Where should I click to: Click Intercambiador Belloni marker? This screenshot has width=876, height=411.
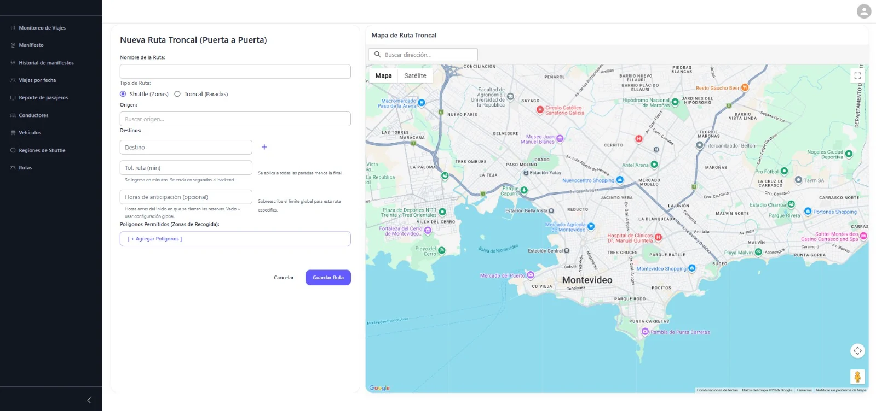699,145
